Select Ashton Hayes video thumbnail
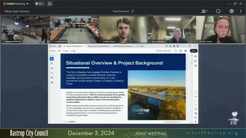Image resolution: width=246 pixels, height=138 pixels. coord(123,30)
